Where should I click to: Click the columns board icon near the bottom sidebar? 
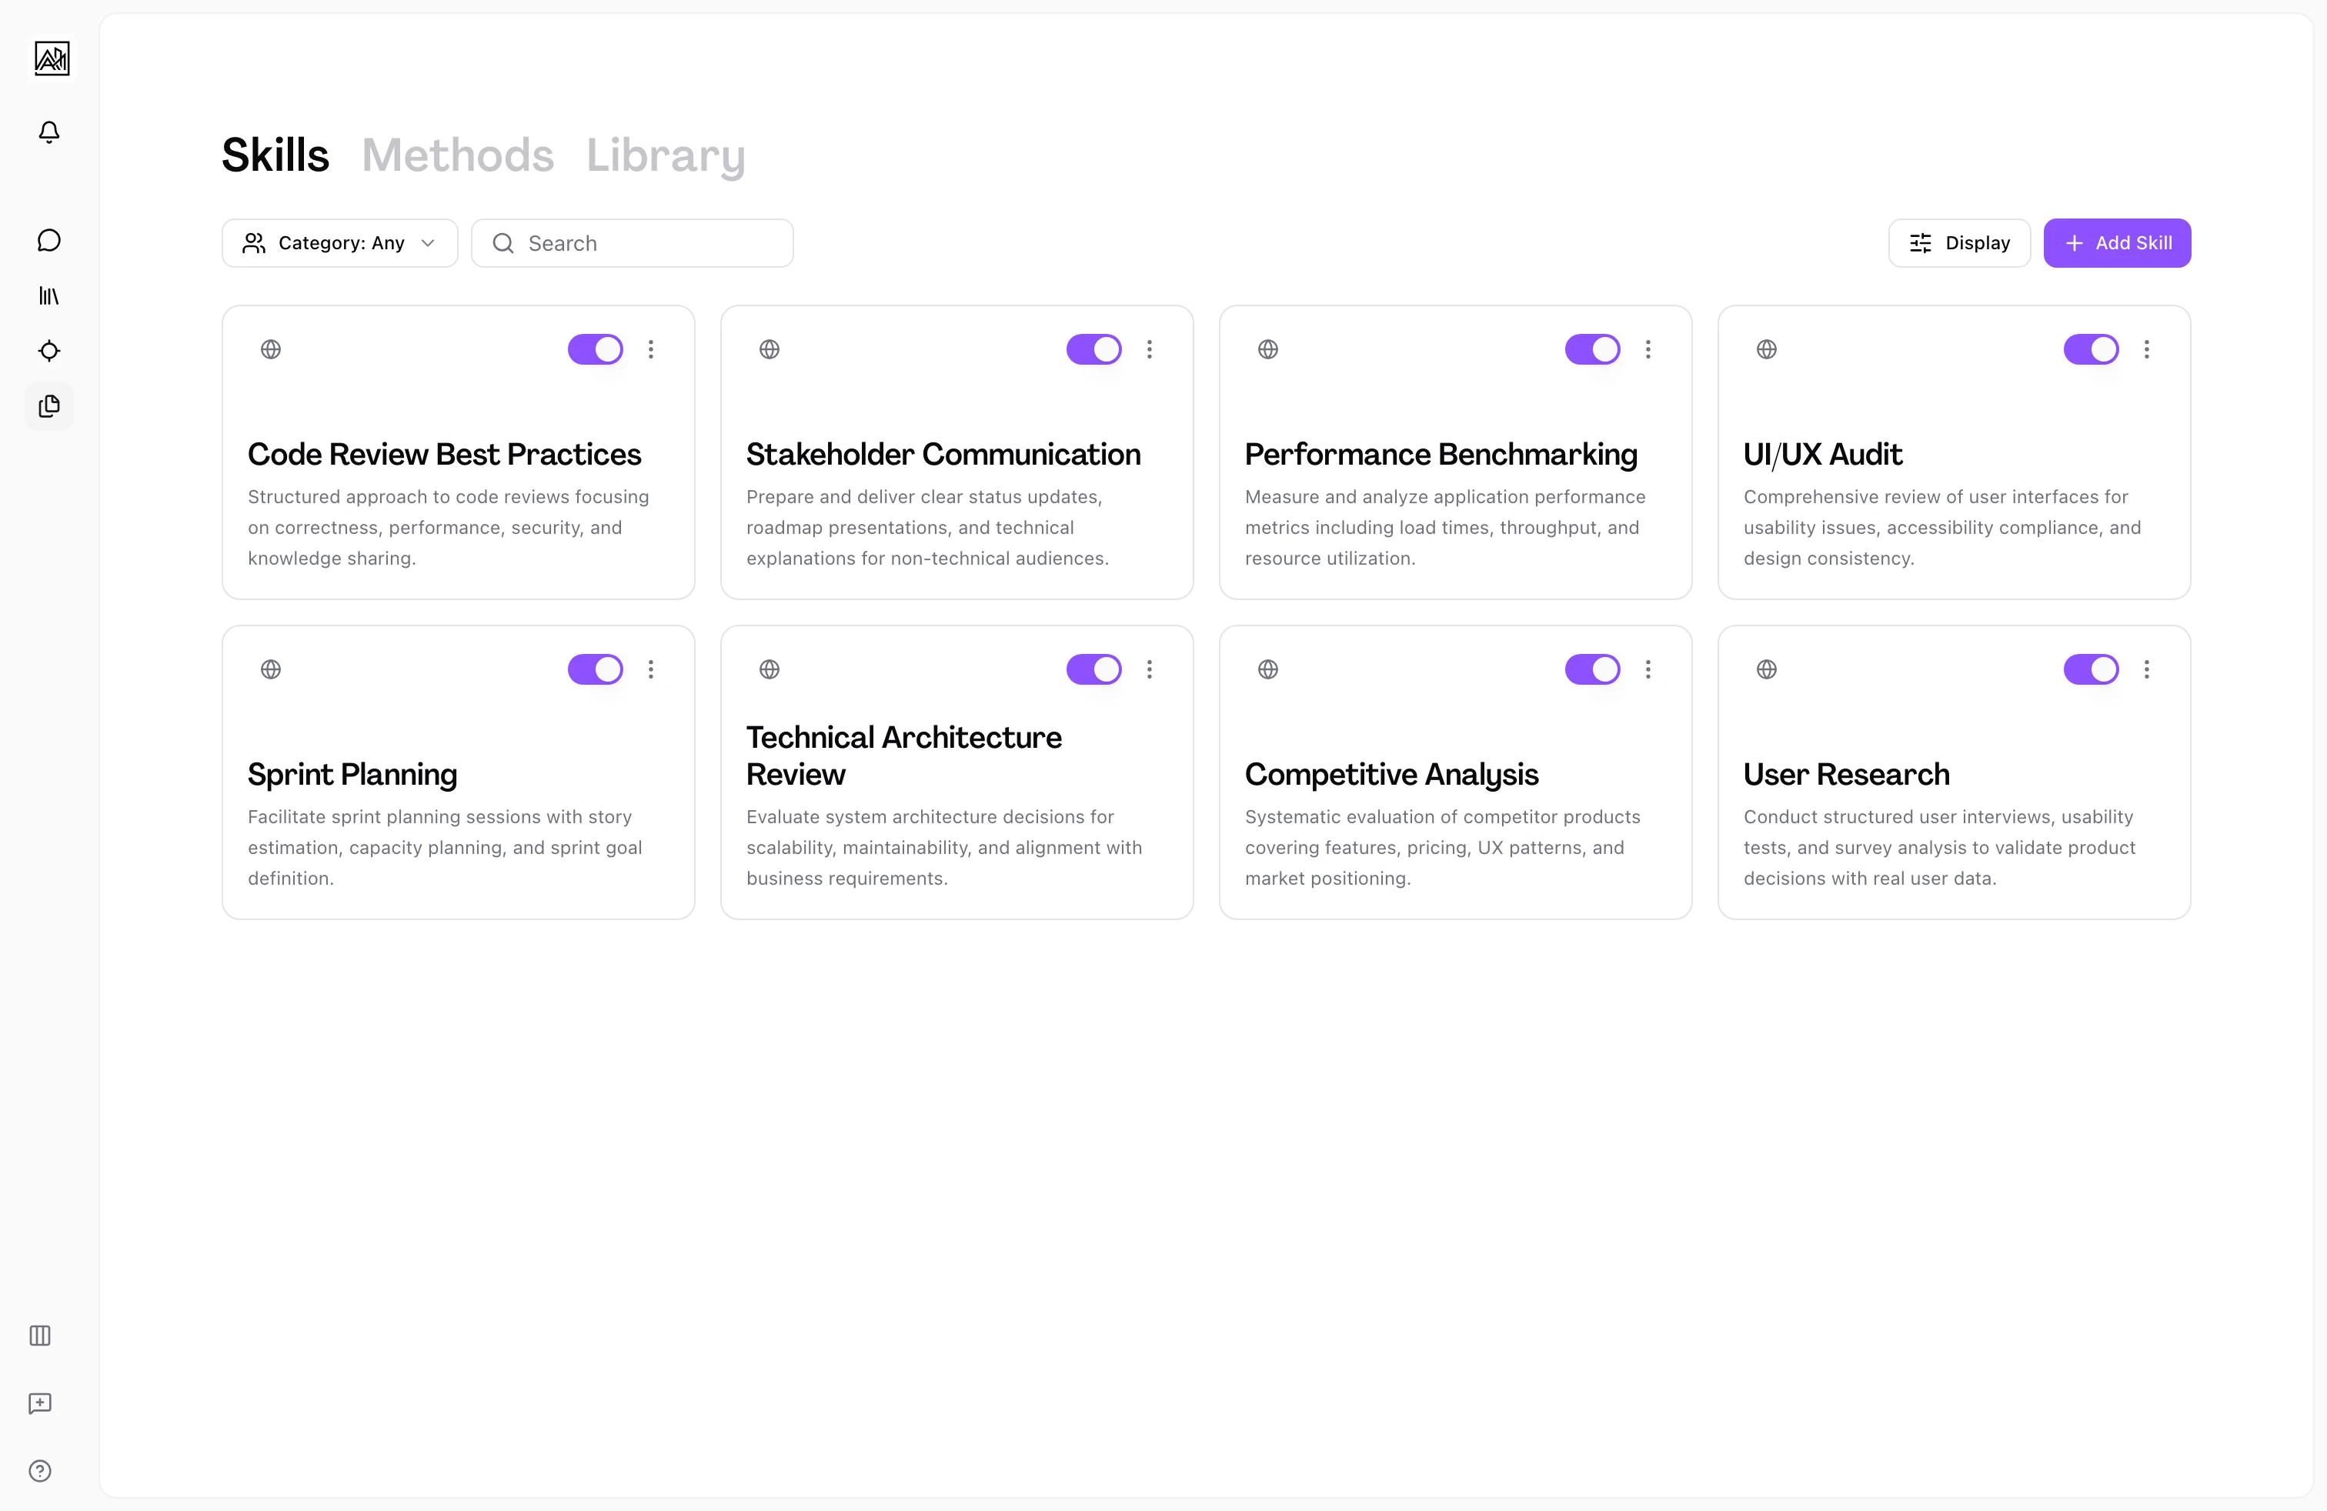[x=39, y=1336]
